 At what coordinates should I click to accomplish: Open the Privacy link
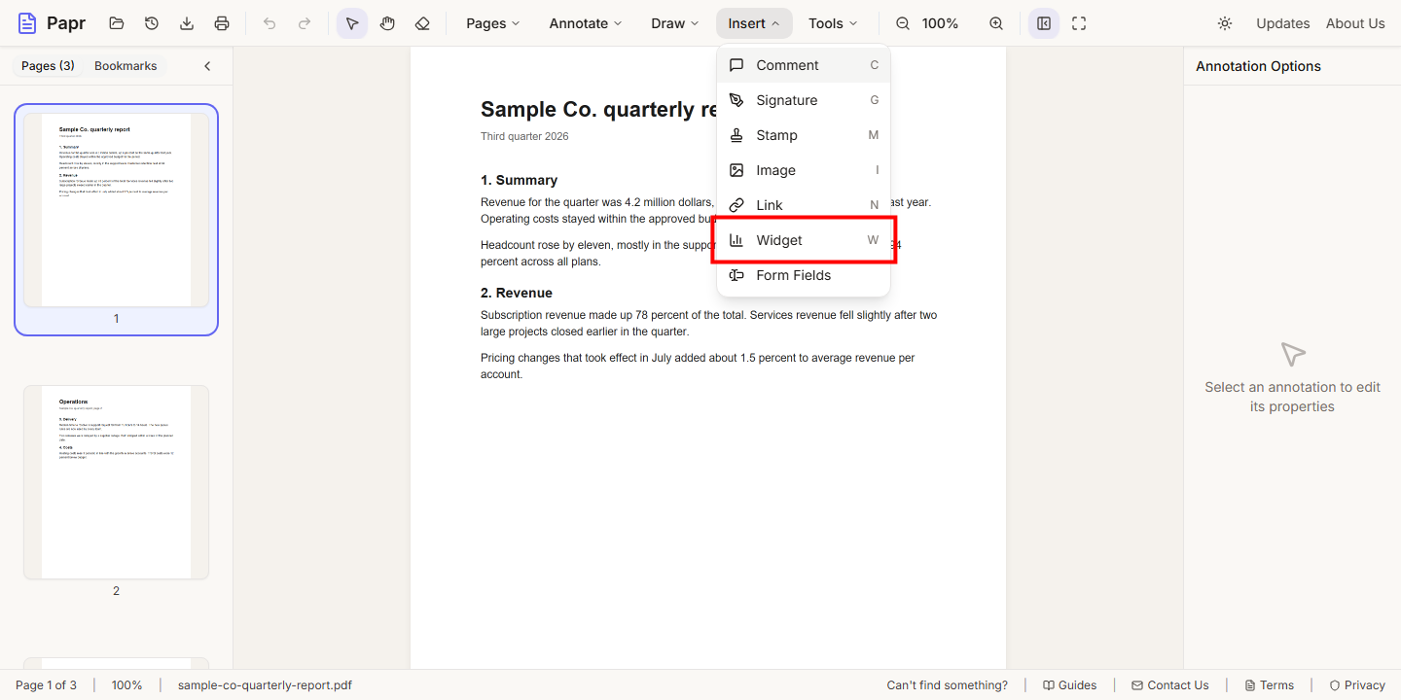(x=1357, y=685)
